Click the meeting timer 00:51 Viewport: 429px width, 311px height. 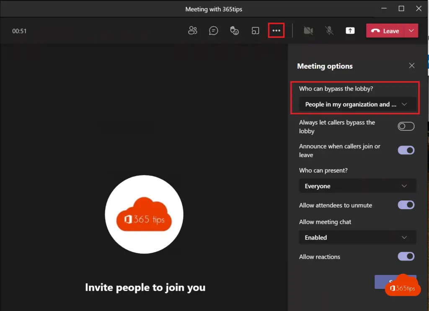coord(19,31)
